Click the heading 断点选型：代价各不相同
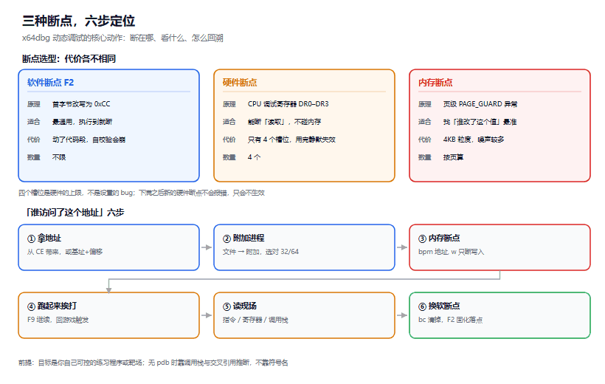The height and width of the screenshot is (384, 605). click(69, 59)
